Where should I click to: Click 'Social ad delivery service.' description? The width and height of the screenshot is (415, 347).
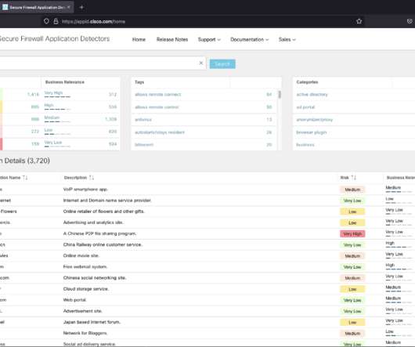tap(89, 344)
